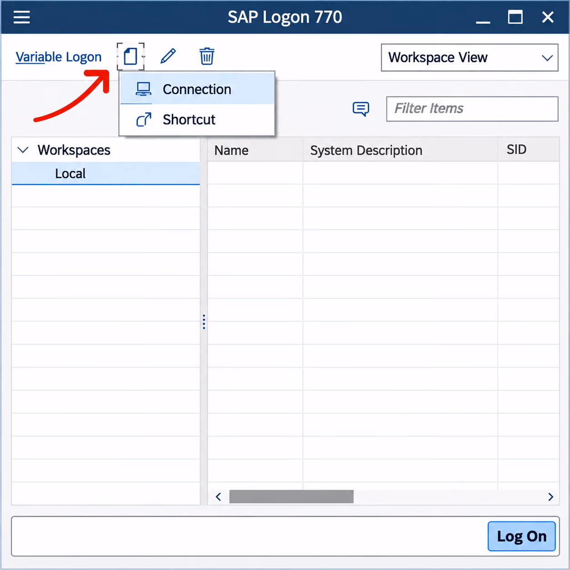The image size is (570, 570).
Task: Click the horizontal scrollbar thumb
Action: coord(291,497)
